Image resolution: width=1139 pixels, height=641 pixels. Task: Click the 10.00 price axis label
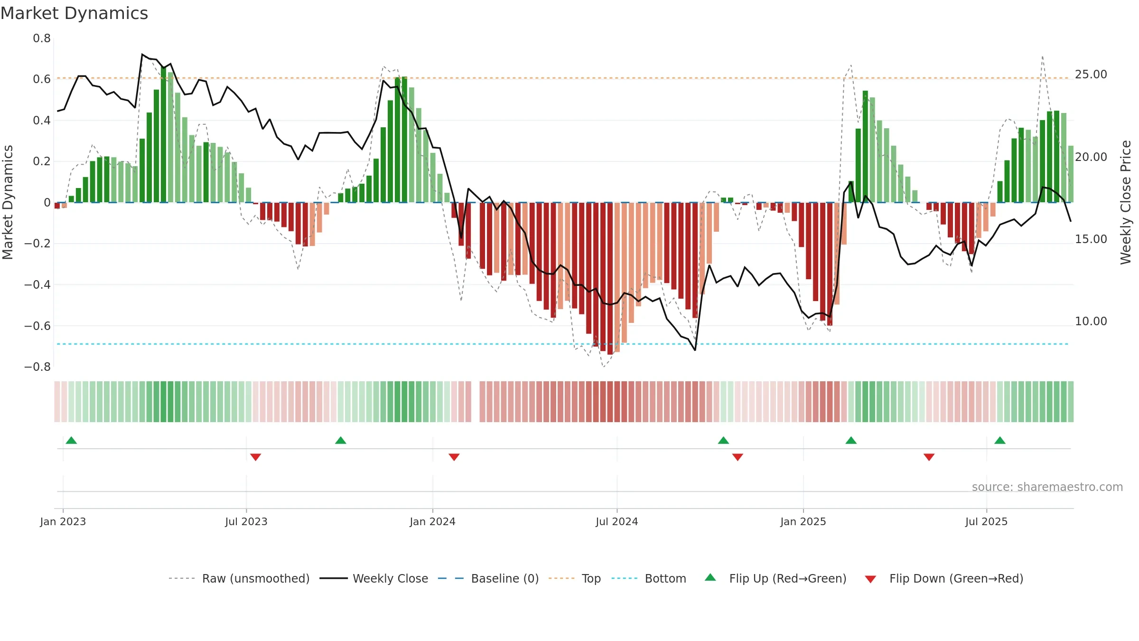coord(1091,321)
